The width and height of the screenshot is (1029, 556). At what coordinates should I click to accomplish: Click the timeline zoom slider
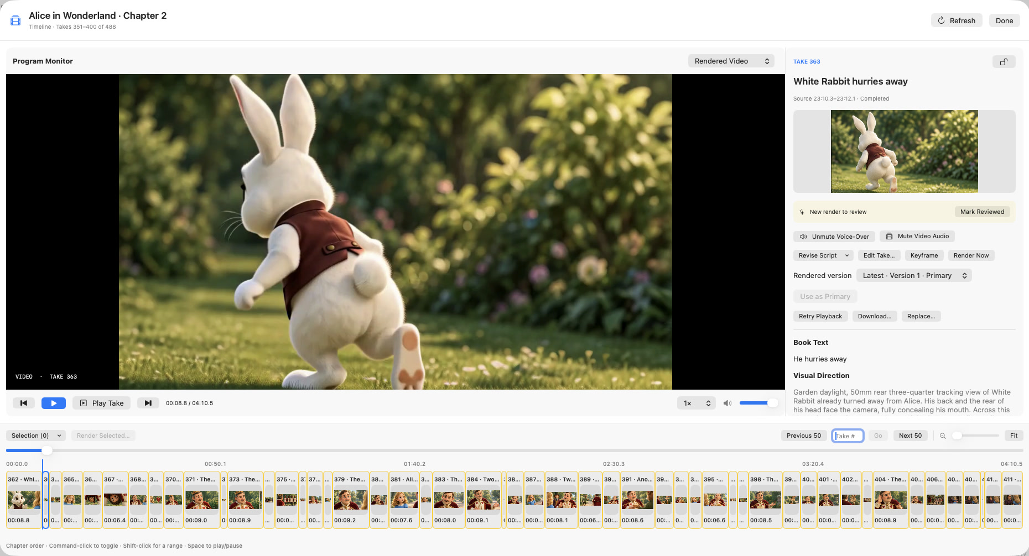click(x=975, y=436)
